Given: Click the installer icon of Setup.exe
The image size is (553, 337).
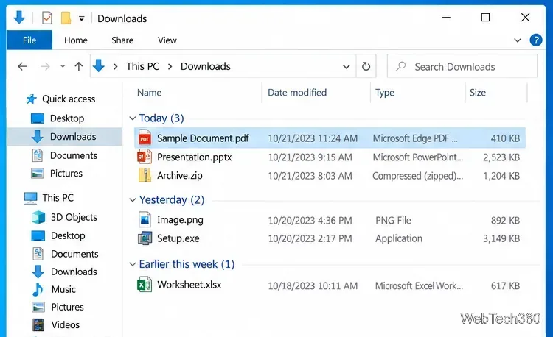Looking at the screenshot, I should [145, 238].
